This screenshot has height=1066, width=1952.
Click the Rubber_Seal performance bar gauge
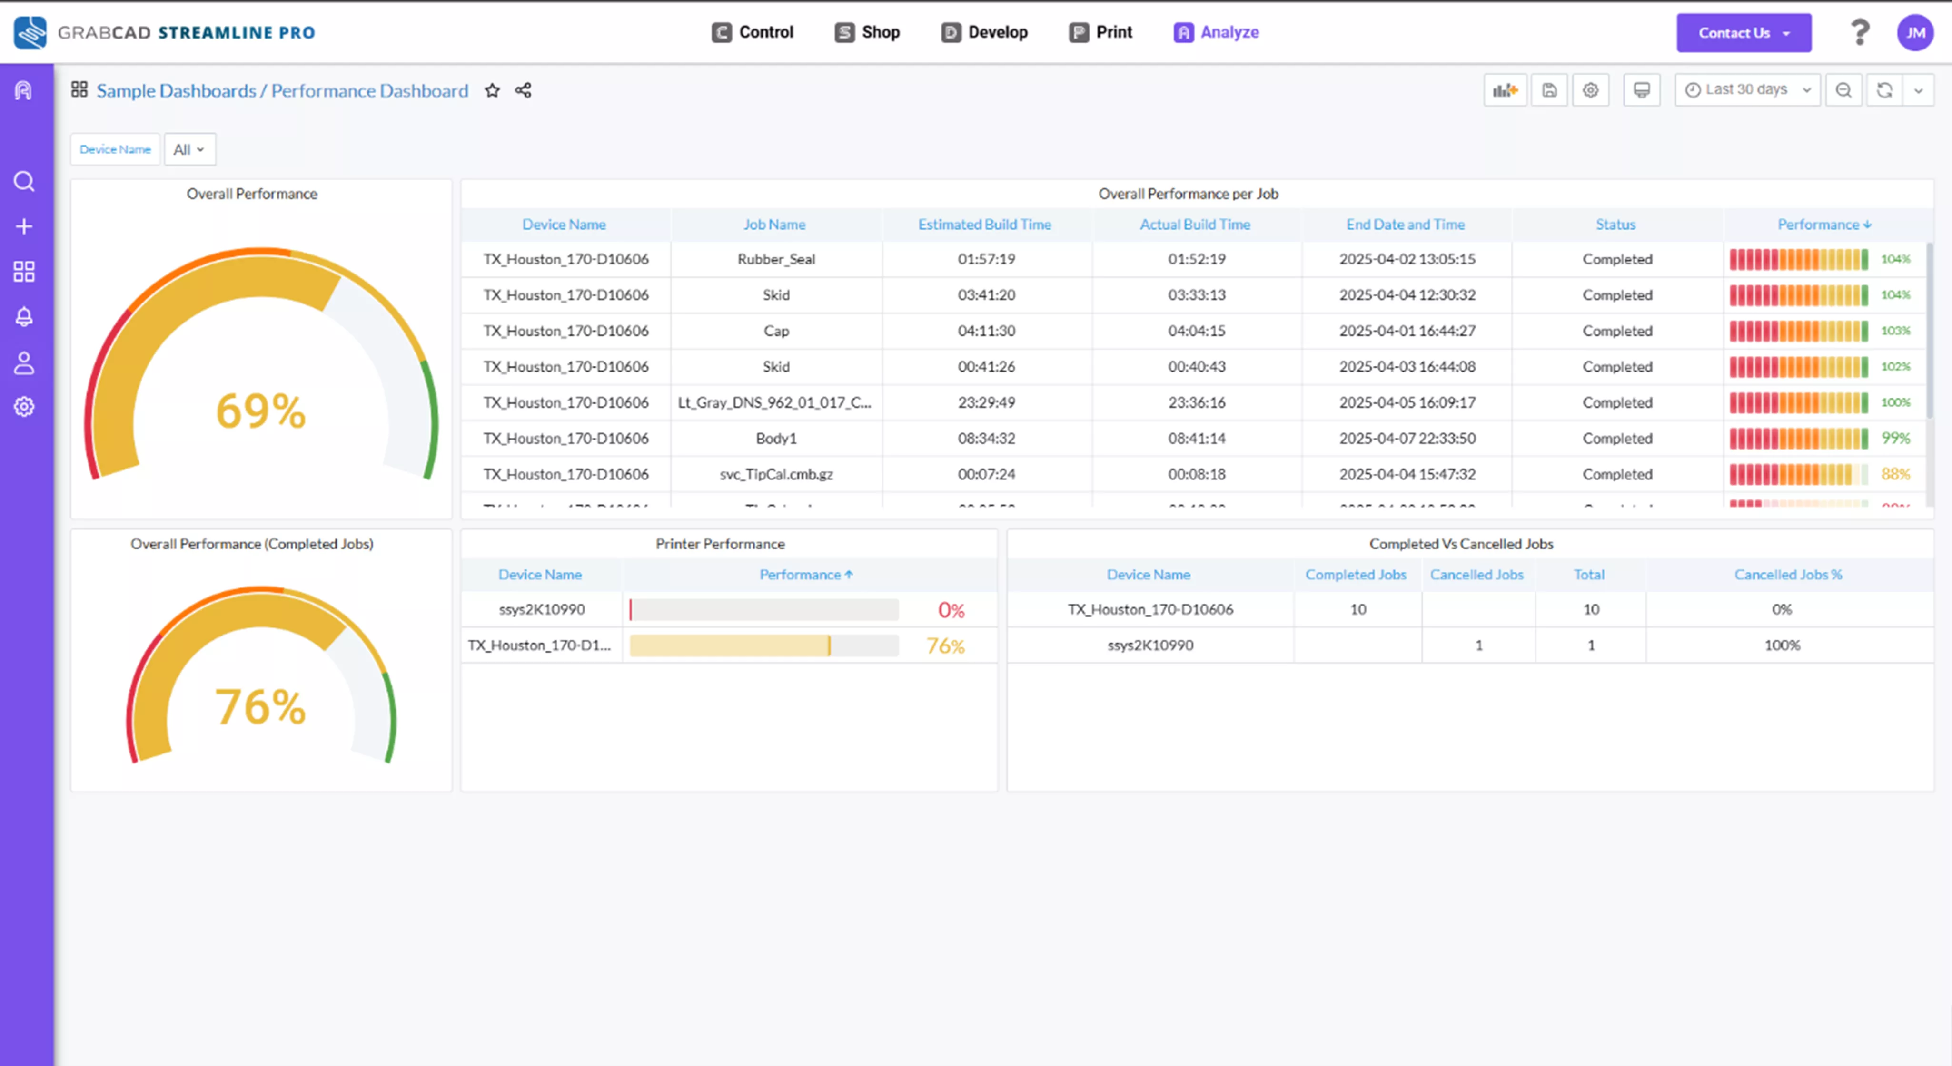click(x=1798, y=259)
